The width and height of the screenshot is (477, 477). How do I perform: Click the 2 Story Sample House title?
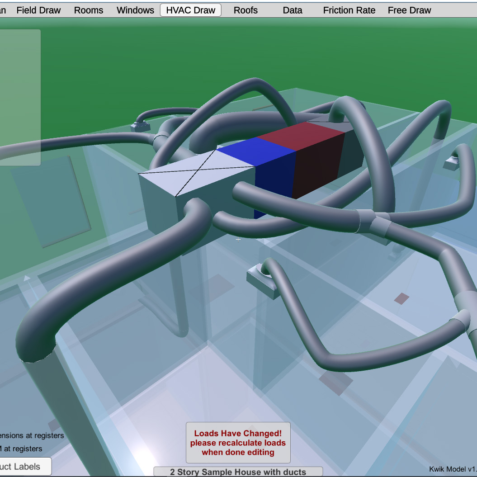coord(238,472)
